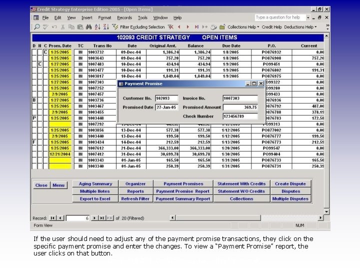Expand the toolbar options chevron
360x270 pixels.
[x=327, y=27]
